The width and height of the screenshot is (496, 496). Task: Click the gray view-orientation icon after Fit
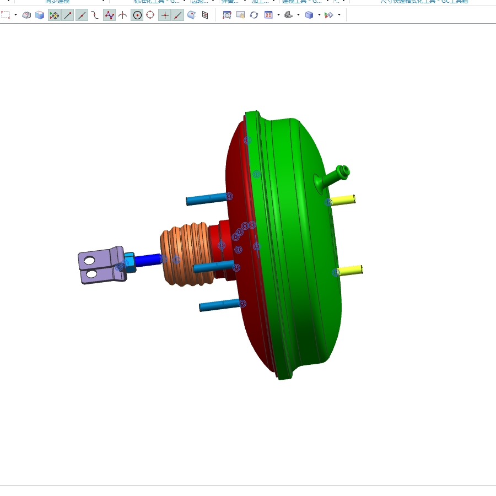click(x=288, y=15)
